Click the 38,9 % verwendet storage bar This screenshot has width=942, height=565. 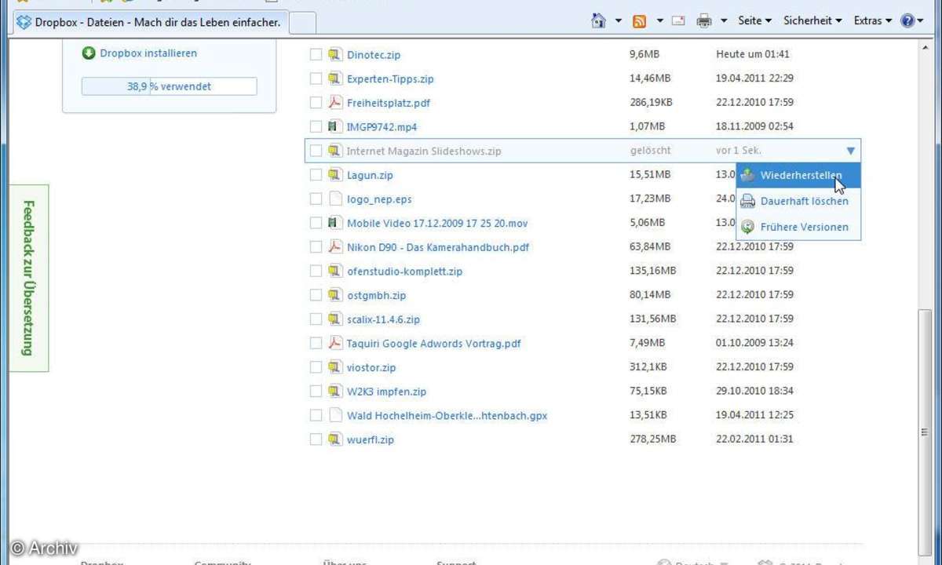(x=169, y=86)
